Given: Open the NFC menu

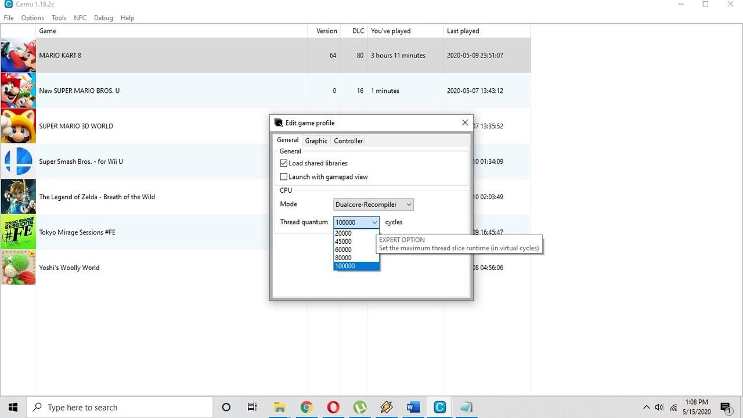Looking at the screenshot, I should point(80,17).
